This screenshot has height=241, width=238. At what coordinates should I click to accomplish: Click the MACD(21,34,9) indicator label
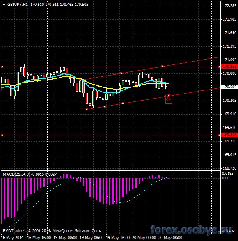pyautogui.click(x=16, y=174)
